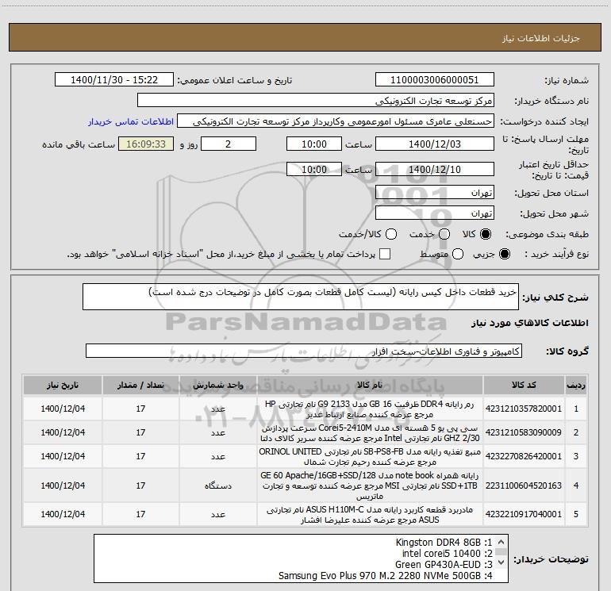Click the جزئیات اطلاعات نیاز header title
The height and width of the screenshot is (591, 611).
pyautogui.click(x=540, y=38)
